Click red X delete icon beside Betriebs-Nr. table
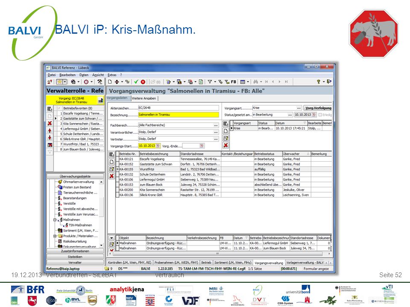 coord(111,176)
